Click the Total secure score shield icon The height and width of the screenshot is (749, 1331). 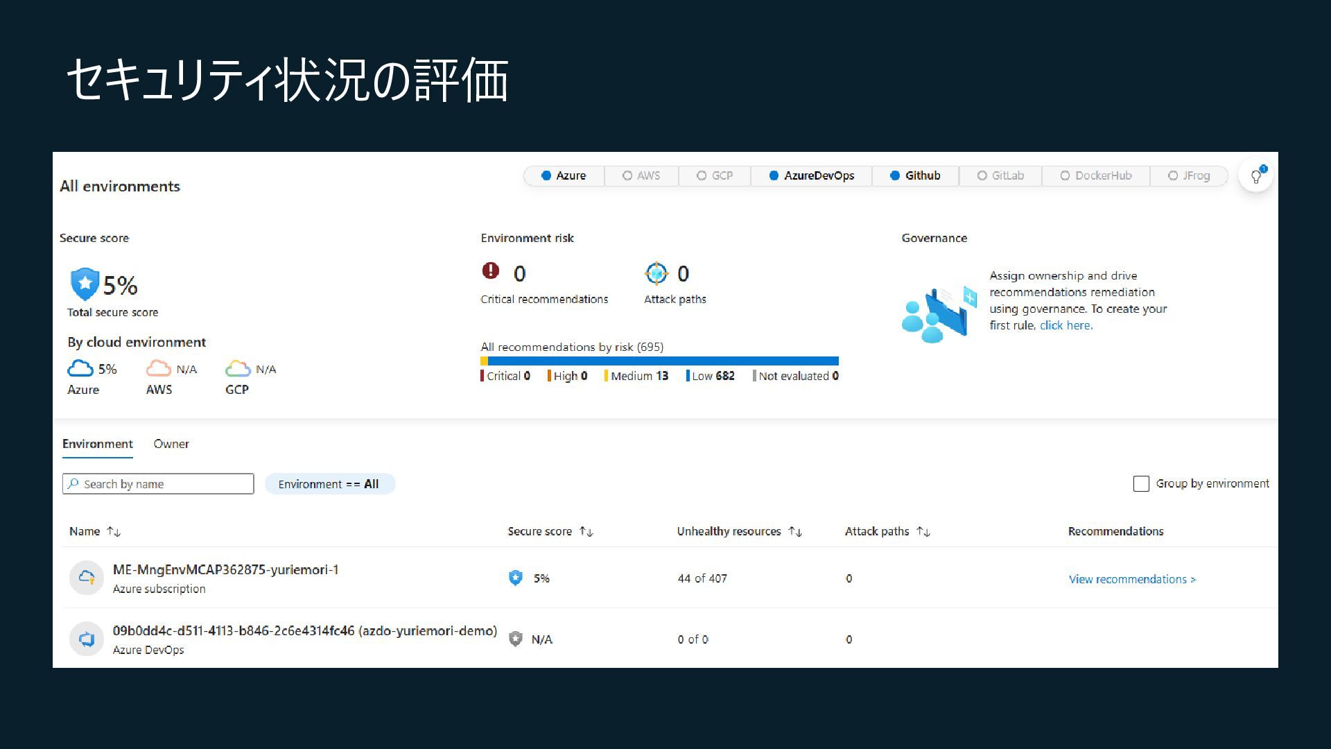coord(85,284)
